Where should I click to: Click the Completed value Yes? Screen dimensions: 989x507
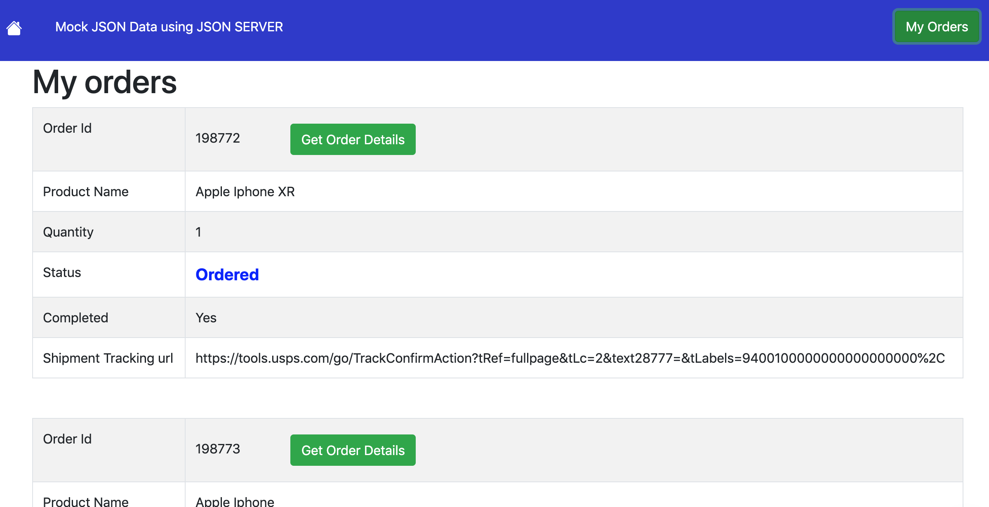tap(206, 318)
